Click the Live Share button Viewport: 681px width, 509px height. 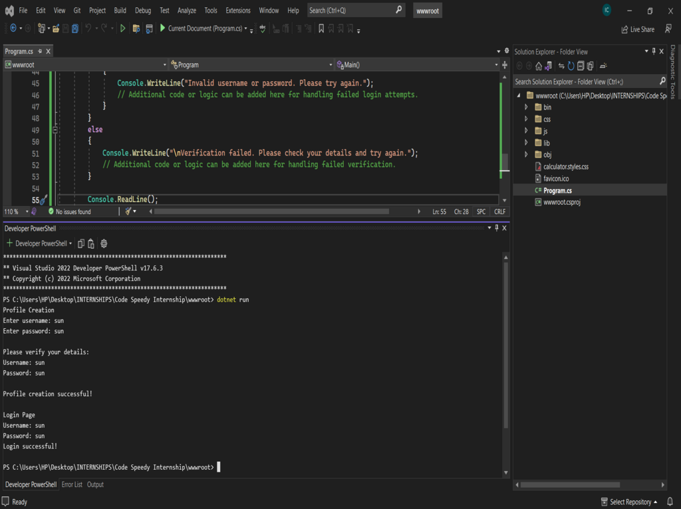point(637,29)
